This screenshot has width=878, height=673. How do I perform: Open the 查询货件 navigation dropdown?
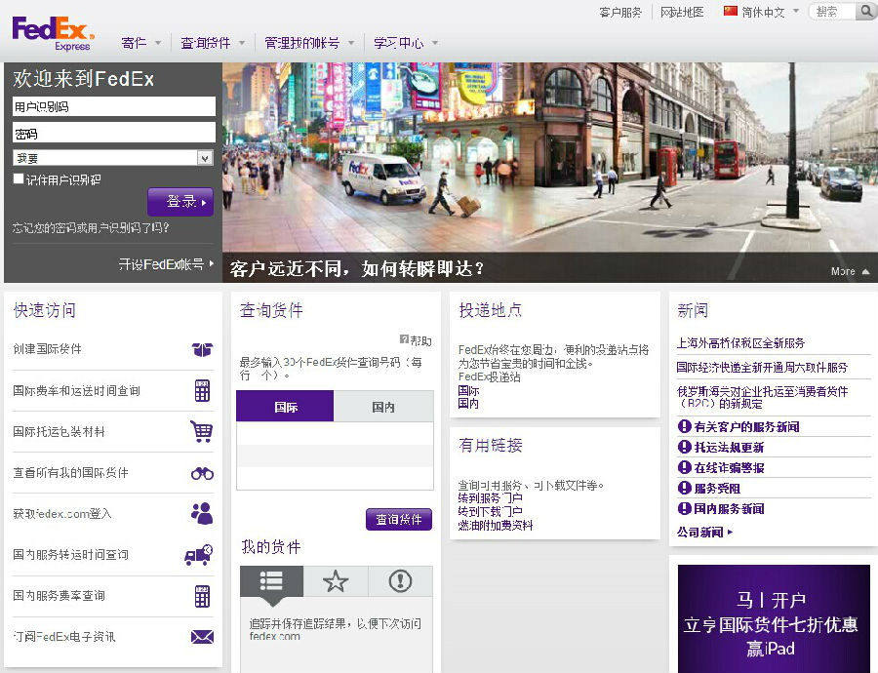click(213, 43)
